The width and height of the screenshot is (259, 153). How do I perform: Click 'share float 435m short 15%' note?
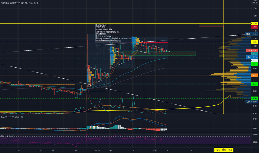(108, 32)
